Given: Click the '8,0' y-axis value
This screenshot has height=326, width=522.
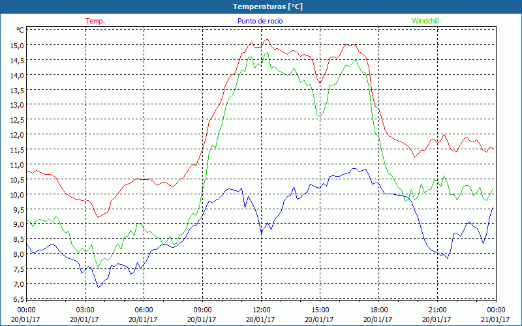Looking at the screenshot, I should [18, 254].
